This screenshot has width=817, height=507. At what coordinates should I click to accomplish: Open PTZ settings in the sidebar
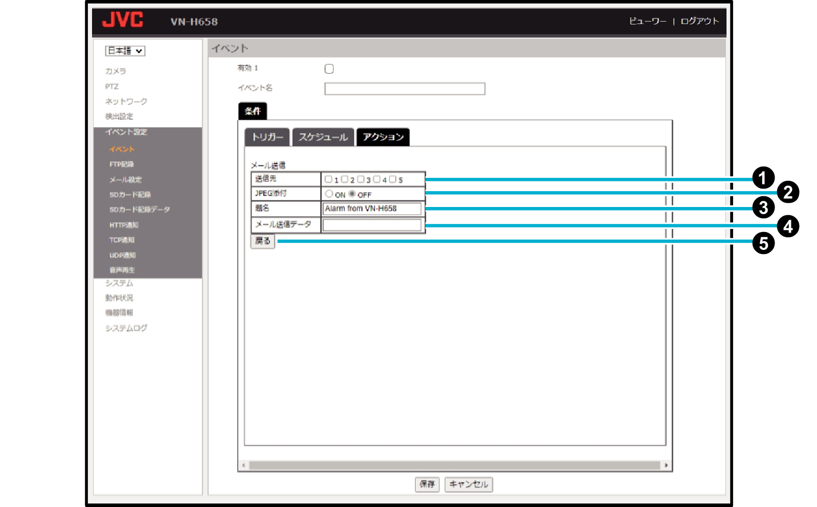(112, 86)
